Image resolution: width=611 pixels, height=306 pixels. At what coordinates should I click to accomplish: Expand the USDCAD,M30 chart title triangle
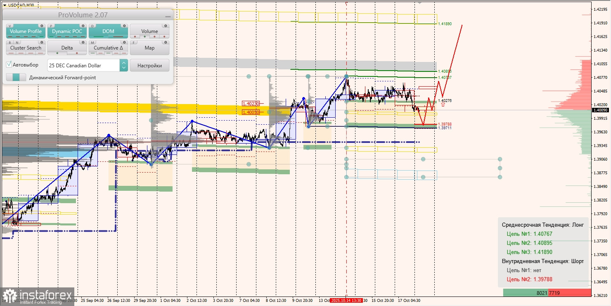tap(5, 5)
